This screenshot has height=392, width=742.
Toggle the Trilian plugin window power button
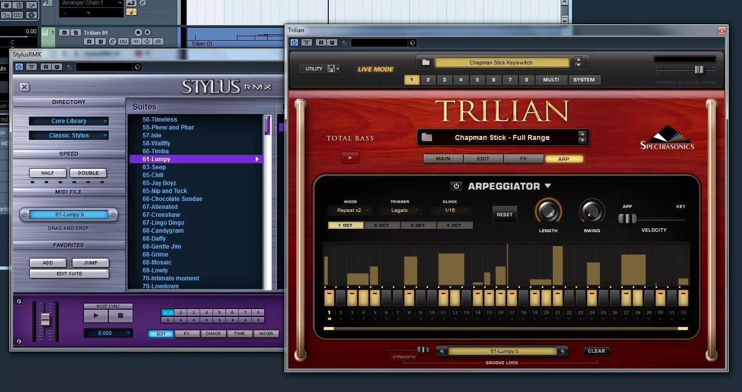pos(294,43)
